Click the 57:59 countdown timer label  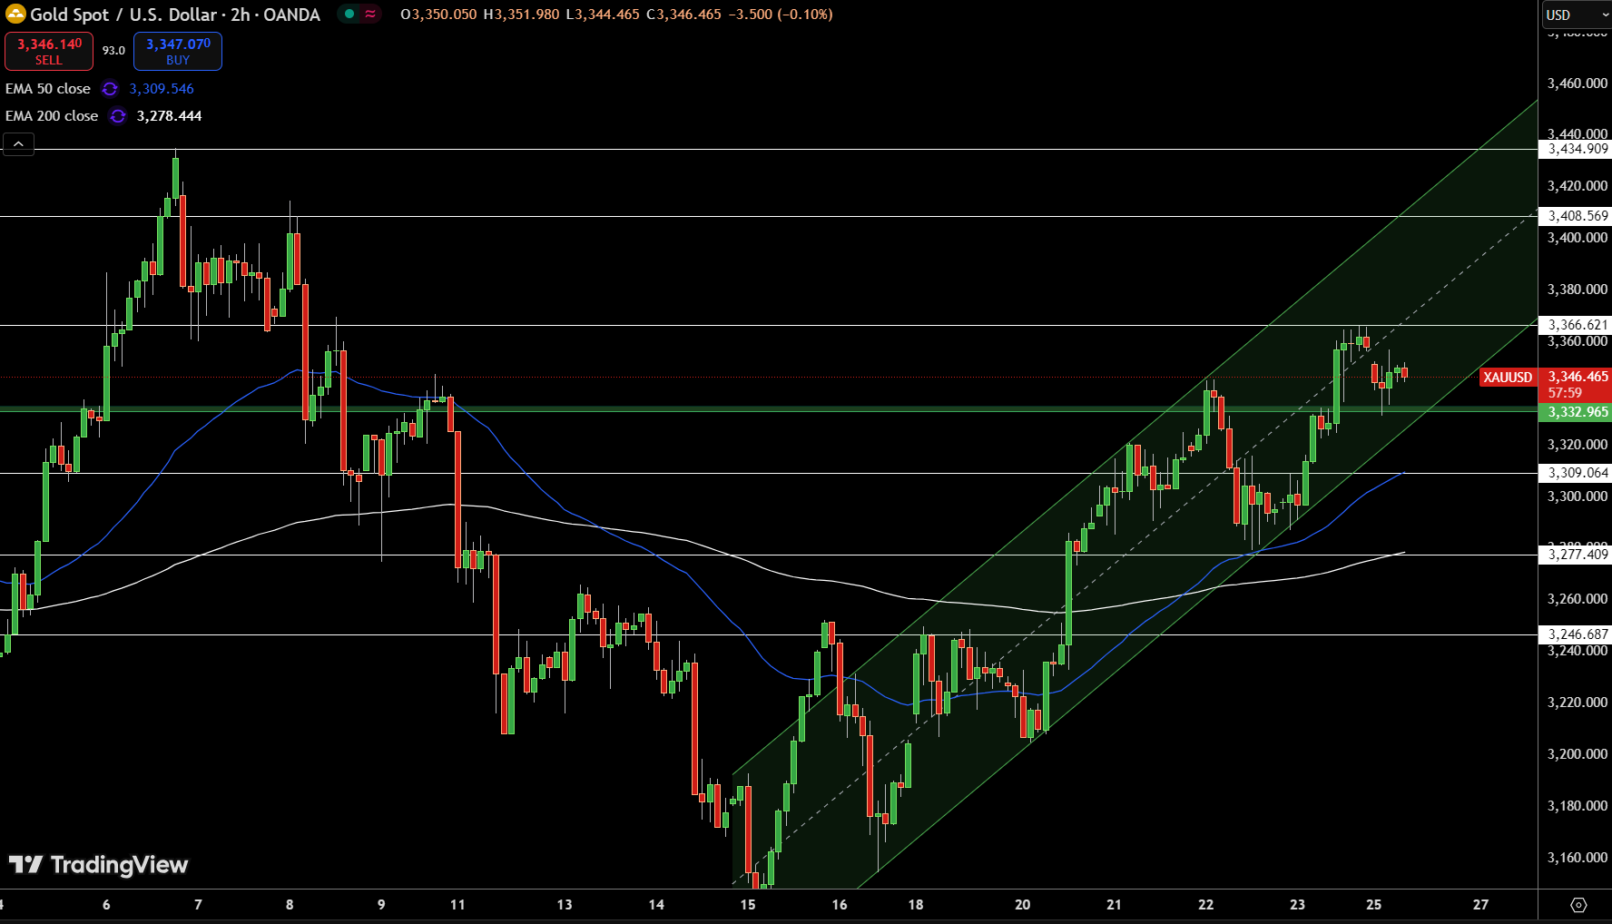1565,393
